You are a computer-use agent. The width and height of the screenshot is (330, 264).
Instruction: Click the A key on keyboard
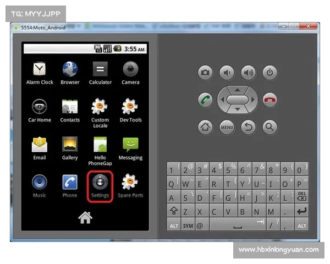174,196
